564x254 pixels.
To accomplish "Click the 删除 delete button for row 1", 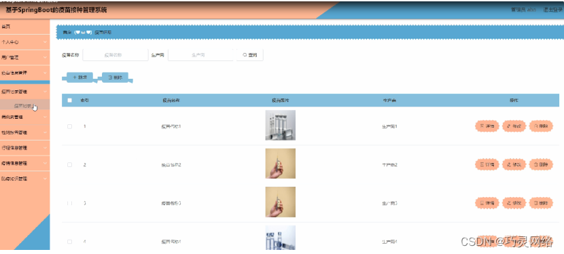I will pos(541,126).
